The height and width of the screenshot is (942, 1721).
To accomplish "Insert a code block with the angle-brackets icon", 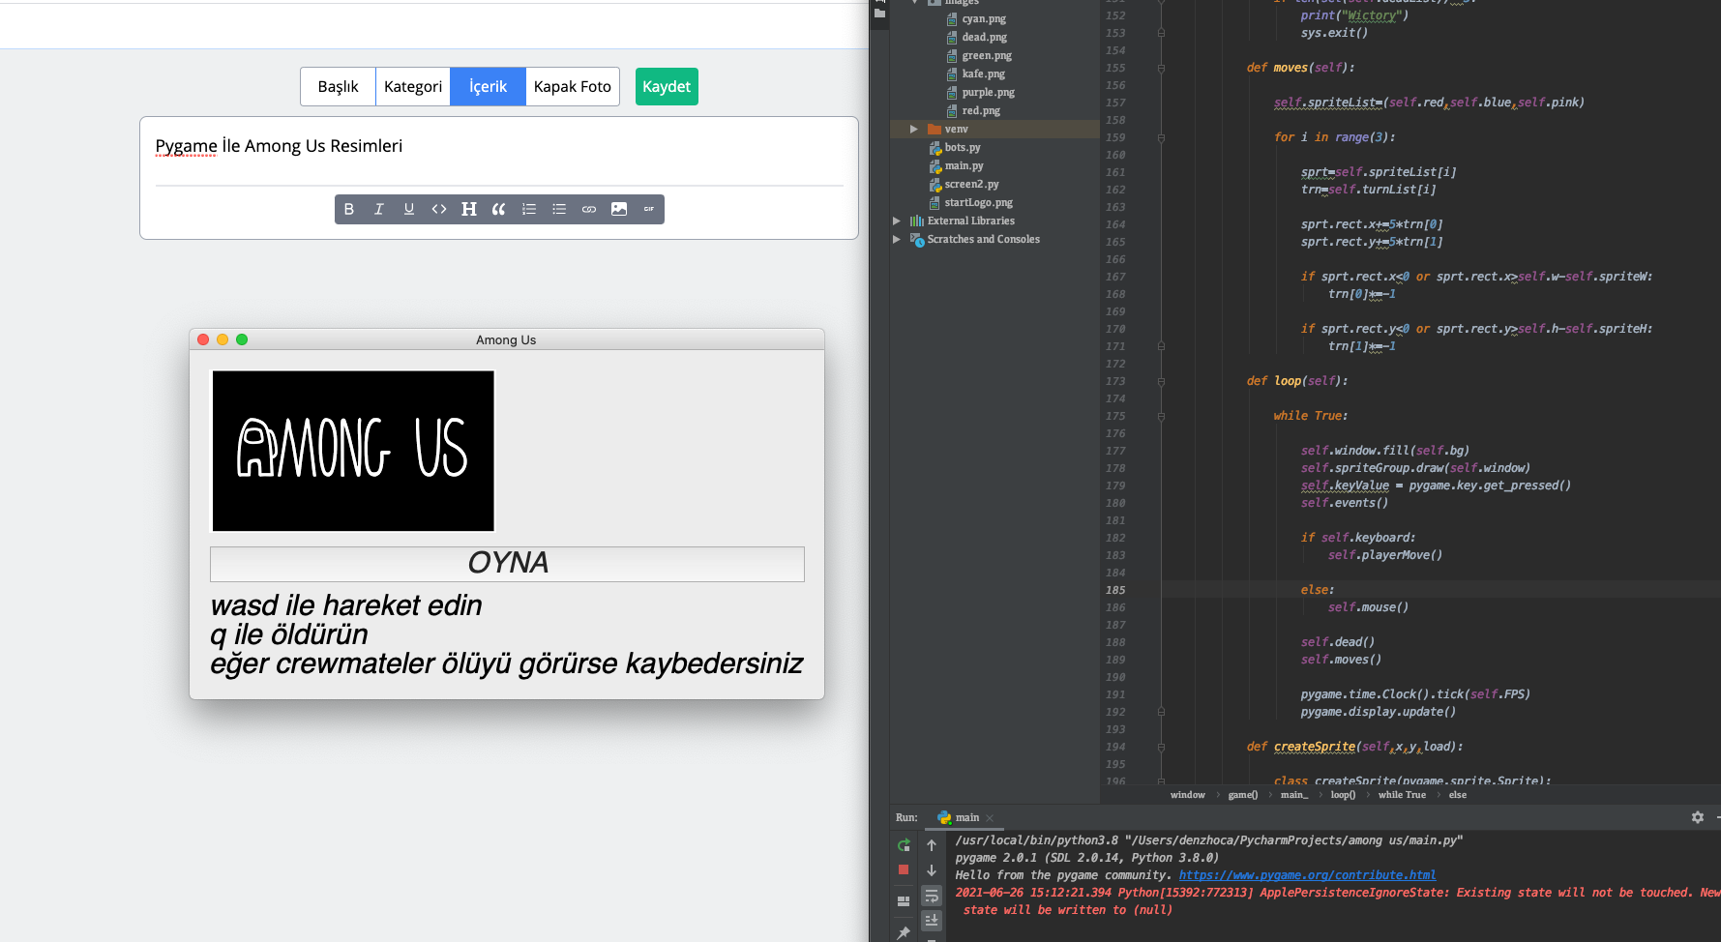I will coord(439,209).
